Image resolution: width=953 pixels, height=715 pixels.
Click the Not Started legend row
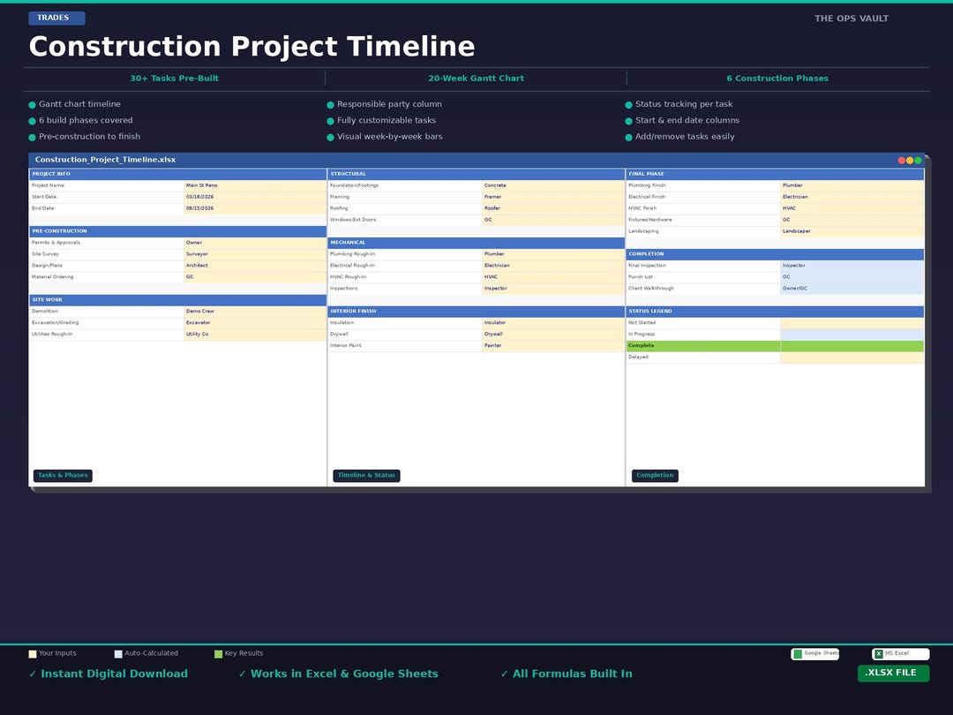point(775,323)
